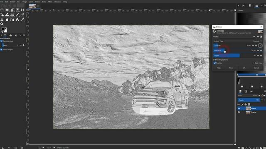Select the Paths tool
This screenshot has width=266, height=149.
12,19
